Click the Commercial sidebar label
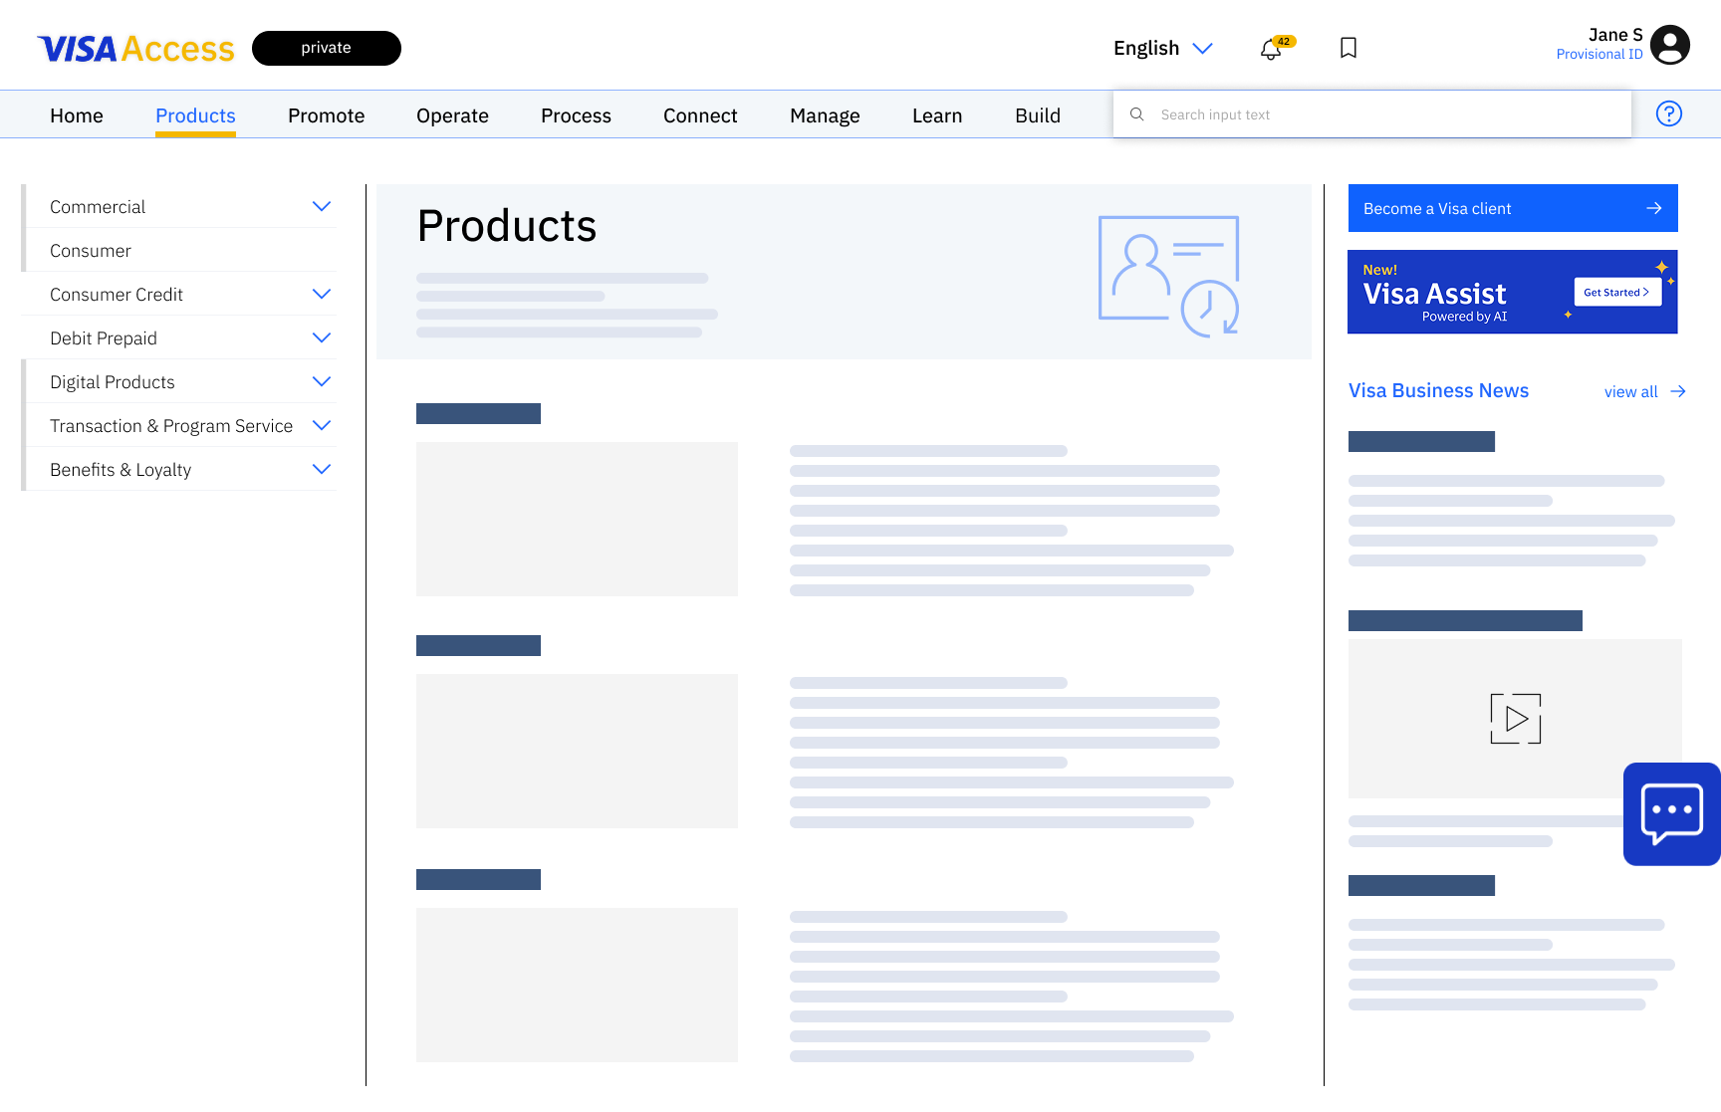Screen dimensions: 1721x1112 point(98,207)
